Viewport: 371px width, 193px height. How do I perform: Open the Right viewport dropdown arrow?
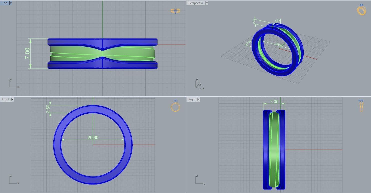(199, 99)
